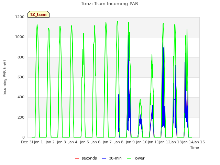Click the 400 y-axis tick label
Viewport: 220px width, 165px height.
pos(21,97)
